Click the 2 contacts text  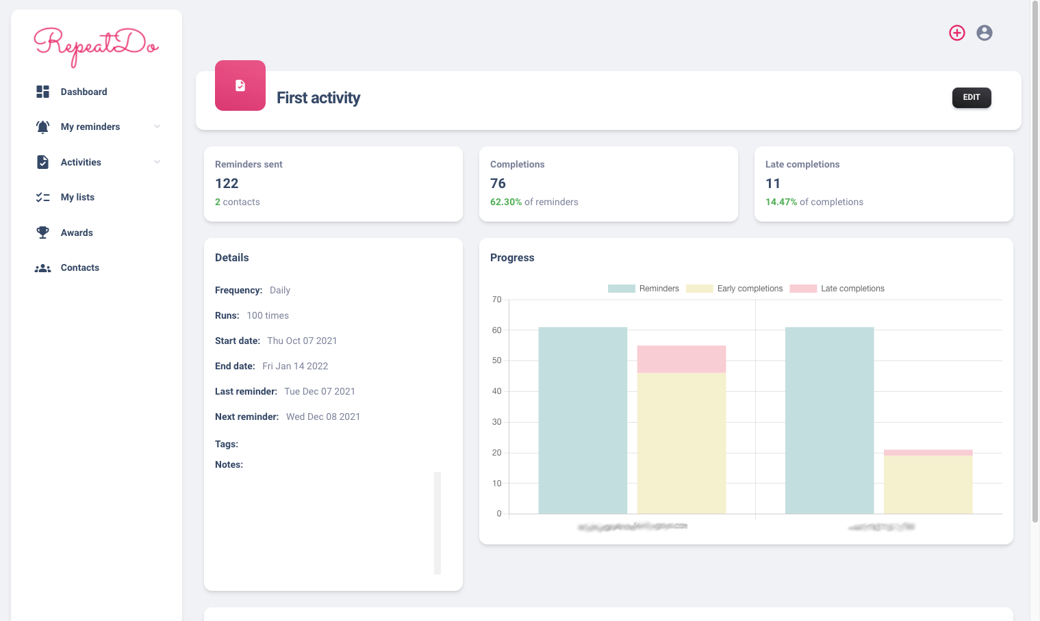pos(238,202)
